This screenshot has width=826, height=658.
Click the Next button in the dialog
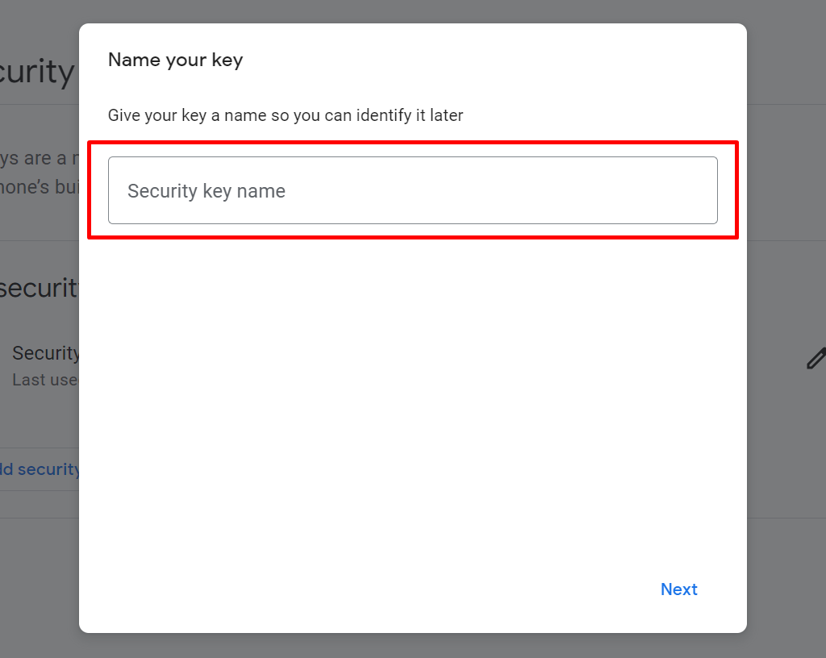[x=678, y=589]
